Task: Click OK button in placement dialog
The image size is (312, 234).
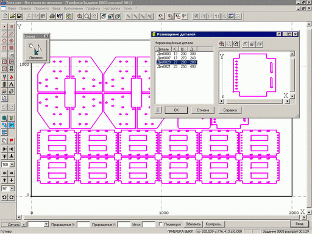Action: pyautogui.click(x=176, y=110)
